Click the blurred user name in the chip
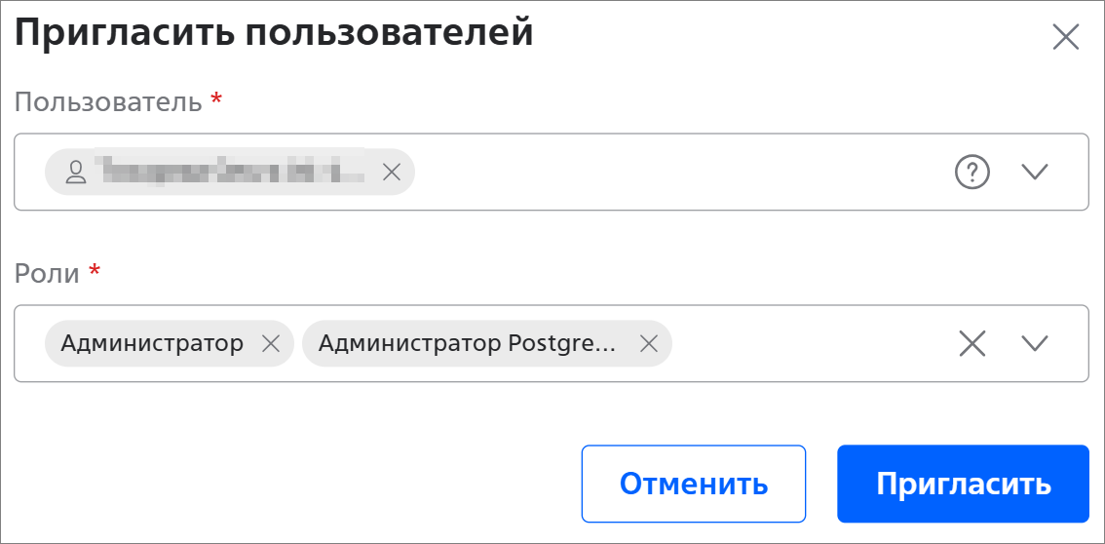Image resolution: width=1105 pixels, height=544 pixels. click(x=232, y=173)
